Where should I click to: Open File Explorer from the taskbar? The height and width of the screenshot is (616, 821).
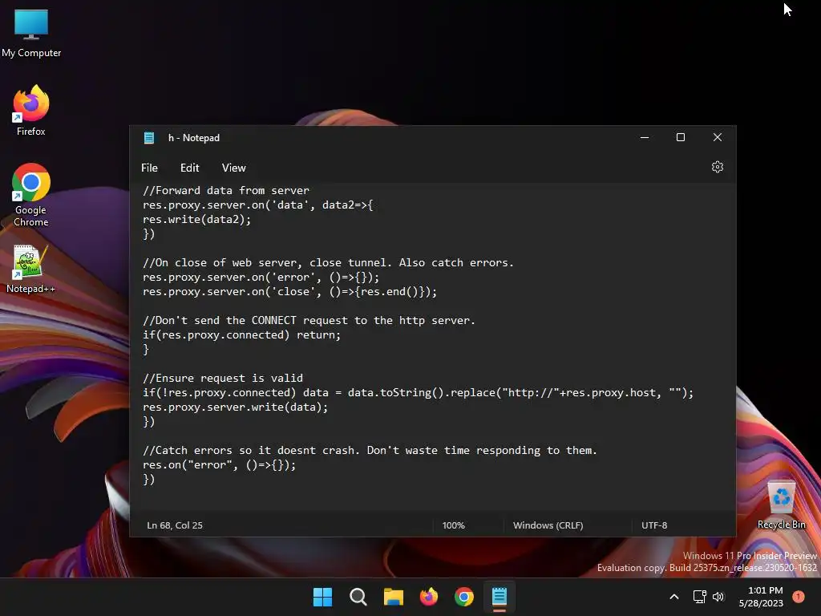393,597
